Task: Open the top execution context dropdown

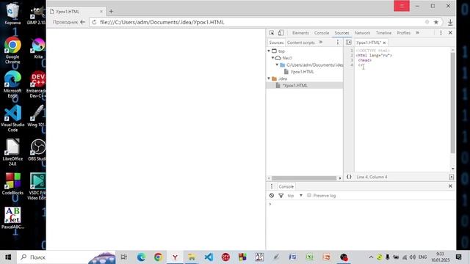Action: click(295, 196)
